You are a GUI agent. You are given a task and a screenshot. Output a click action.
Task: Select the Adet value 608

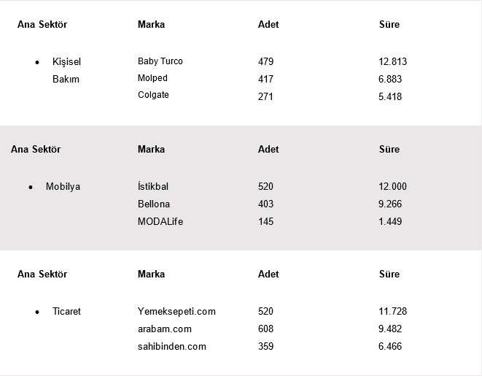(265, 329)
